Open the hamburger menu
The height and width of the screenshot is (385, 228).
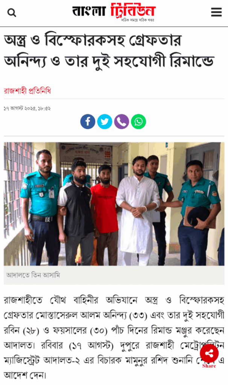click(216, 12)
